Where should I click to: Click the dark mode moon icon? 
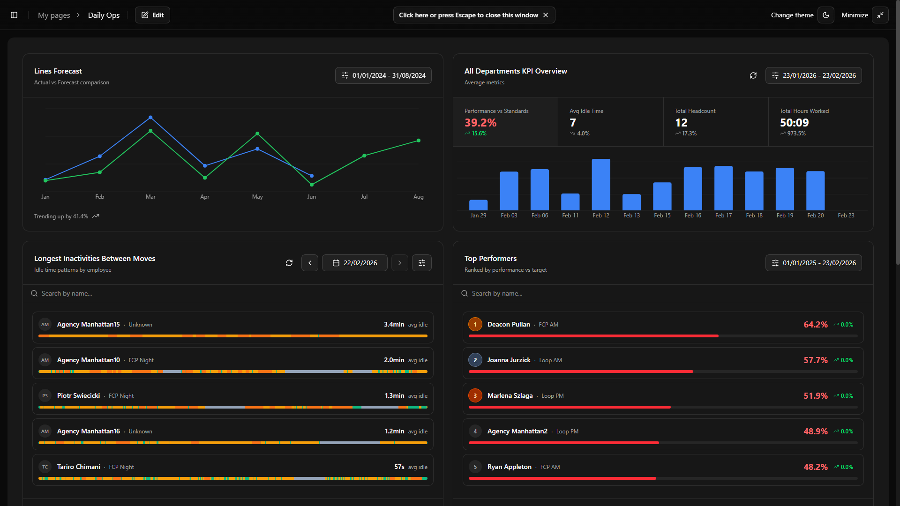[826, 15]
